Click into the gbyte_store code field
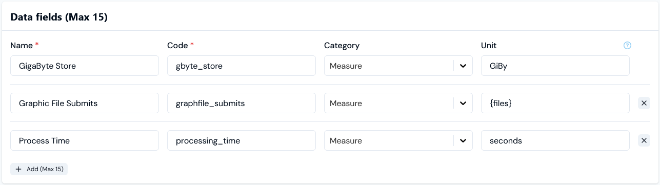Image resolution: width=660 pixels, height=185 pixels. (x=242, y=66)
